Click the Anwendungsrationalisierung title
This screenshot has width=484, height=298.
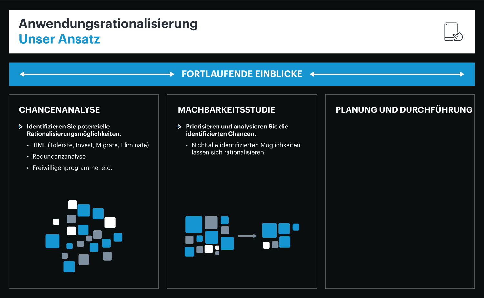point(108,24)
